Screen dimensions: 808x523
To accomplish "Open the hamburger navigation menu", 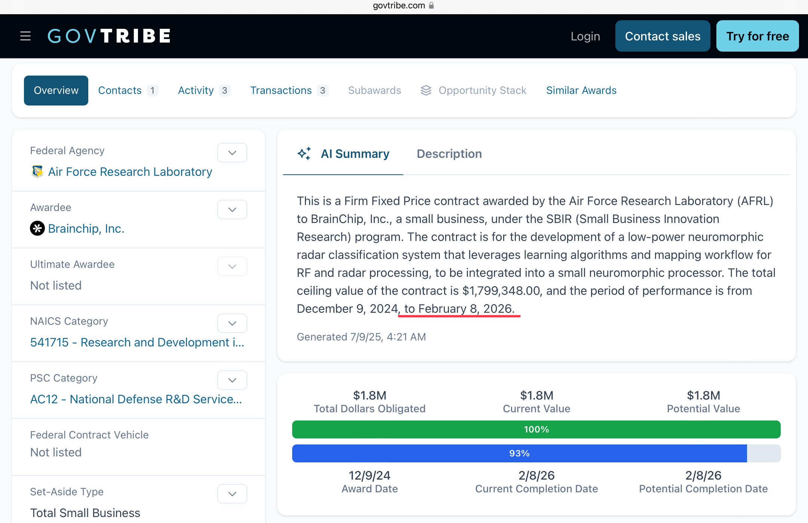I will (x=25, y=36).
